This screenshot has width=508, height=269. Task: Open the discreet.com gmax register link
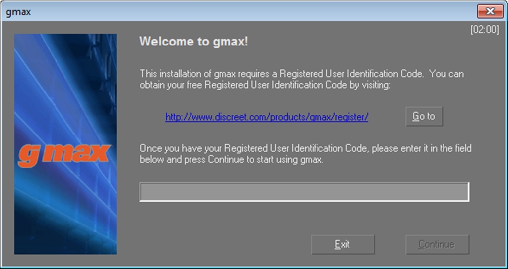(266, 117)
